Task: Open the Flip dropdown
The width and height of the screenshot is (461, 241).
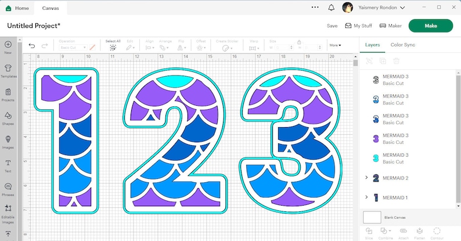Action: click(x=182, y=48)
